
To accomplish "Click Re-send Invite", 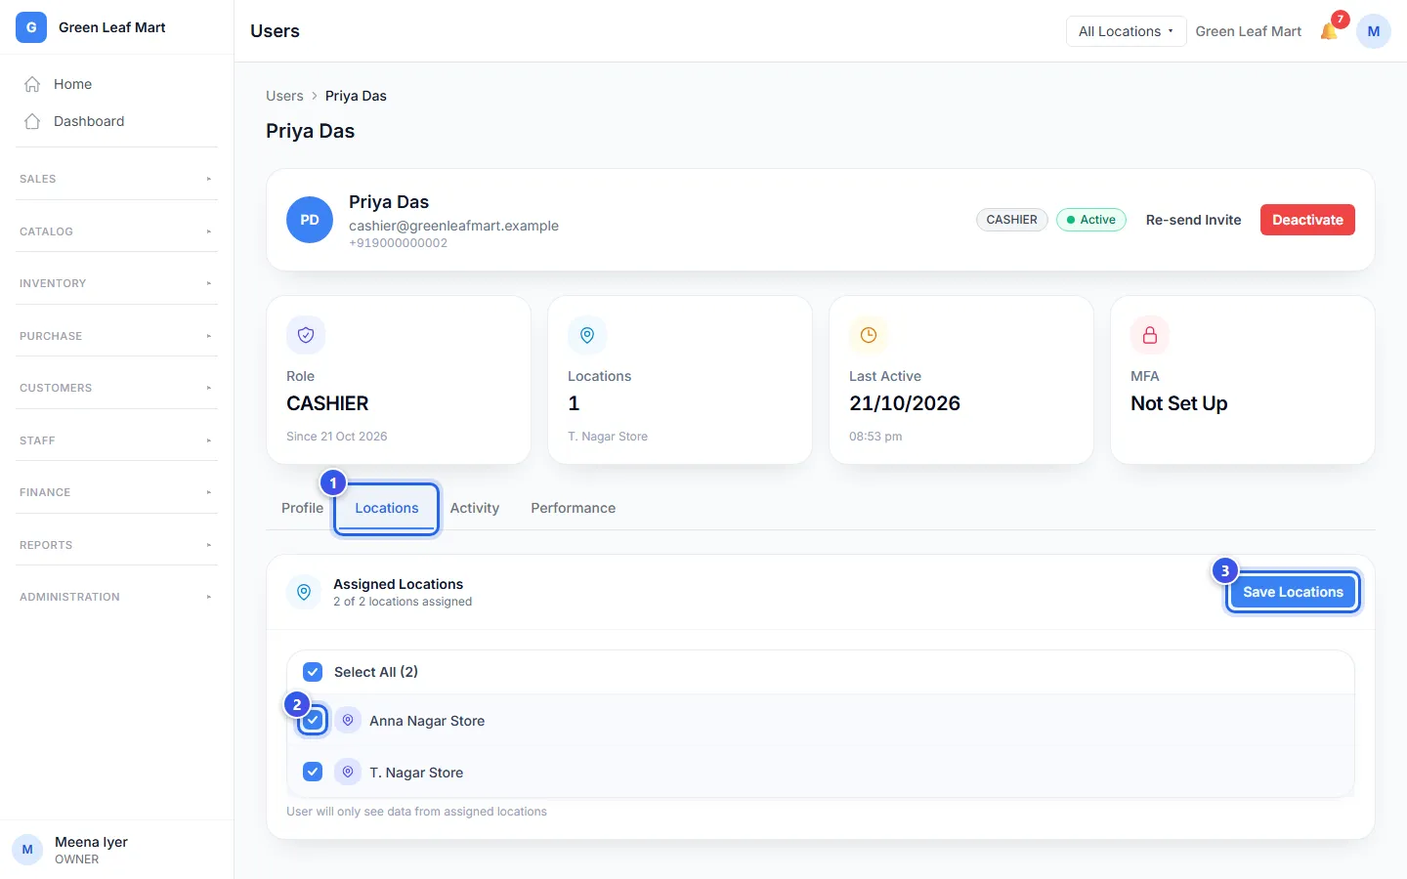I will click(x=1193, y=220).
